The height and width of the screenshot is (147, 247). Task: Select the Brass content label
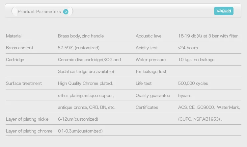(19, 48)
